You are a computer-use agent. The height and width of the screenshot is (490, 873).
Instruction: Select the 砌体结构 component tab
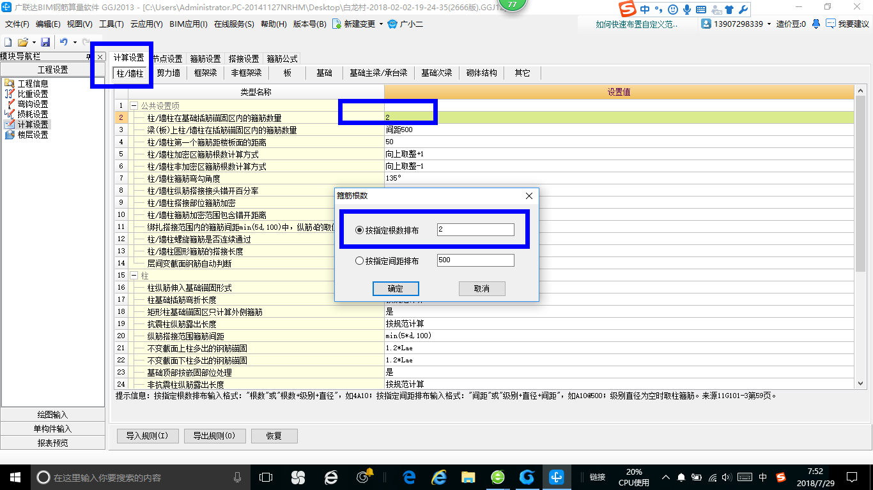(482, 73)
